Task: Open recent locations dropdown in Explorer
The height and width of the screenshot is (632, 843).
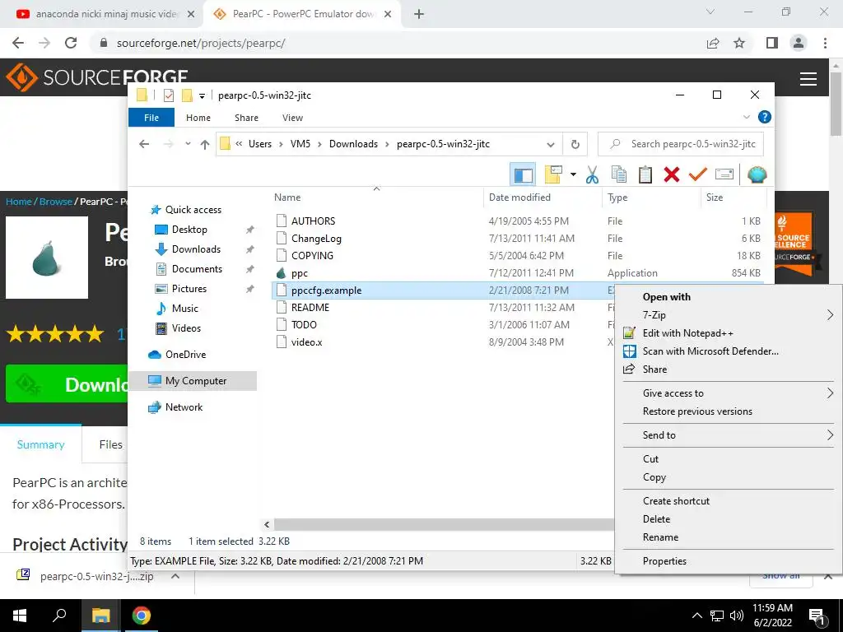Action: pyautogui.click(x=188, y=144)
